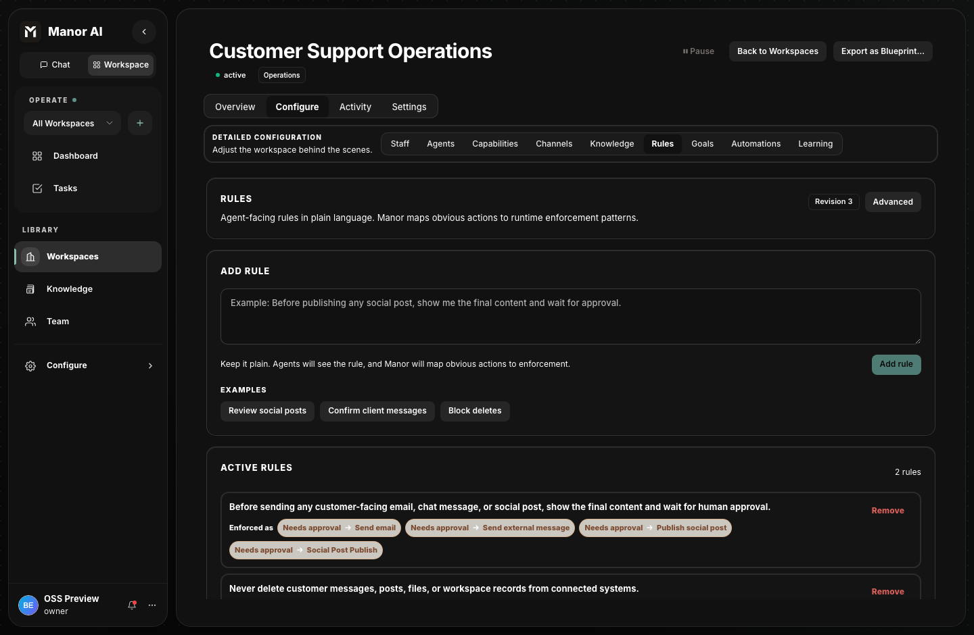
Task: Select the Learning configuration tab
Action: tap(816, 144)
